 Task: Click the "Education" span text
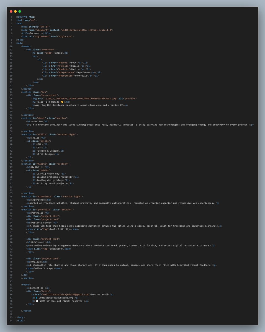coord(56,249)
